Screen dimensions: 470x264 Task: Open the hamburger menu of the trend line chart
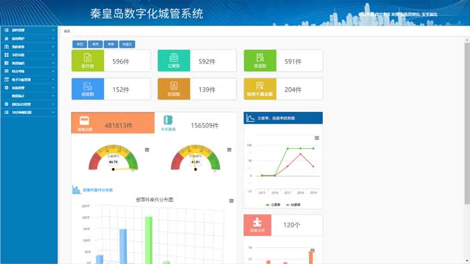317,138
